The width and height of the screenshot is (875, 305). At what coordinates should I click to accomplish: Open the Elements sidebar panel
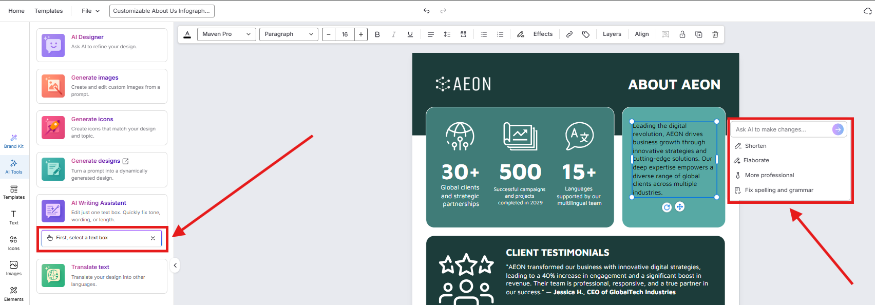(14, 294)
